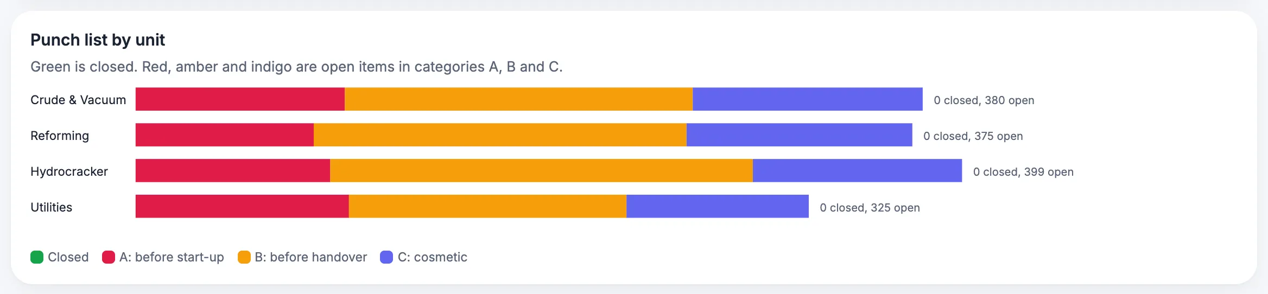This screenshot has width=1268, height=294.
Task: Click the green Closed legend swatch
Action: [x=37, y=257]
